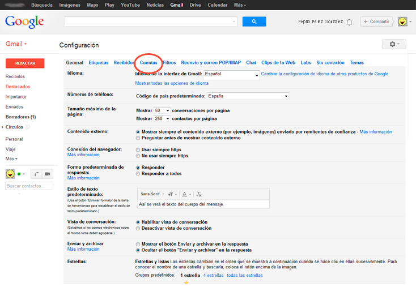The width and height of the screenshot is (416, 287).
Task: Open YouTube in top navigation bar
Action: 130,5
